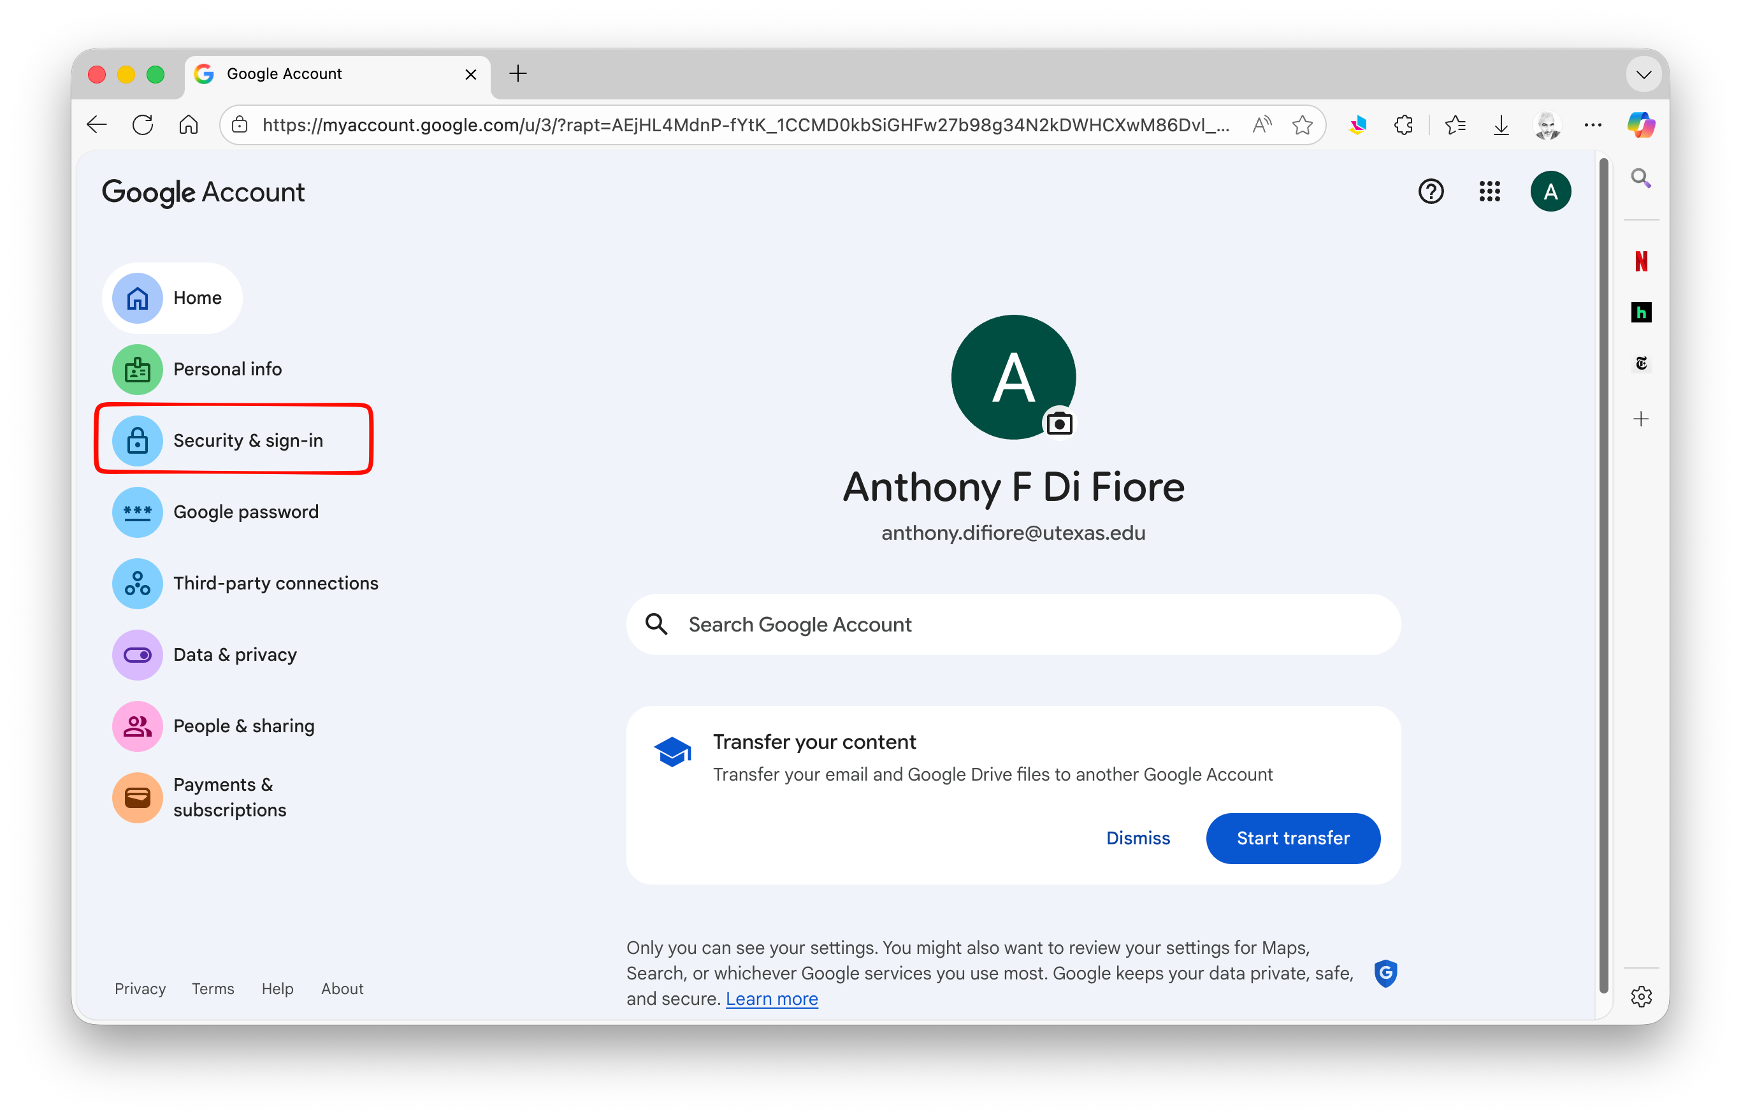Viewport: 1741px width, 1119px height.
Task: Go to Security & sign-in section
Action: click(x=247, y=440)
